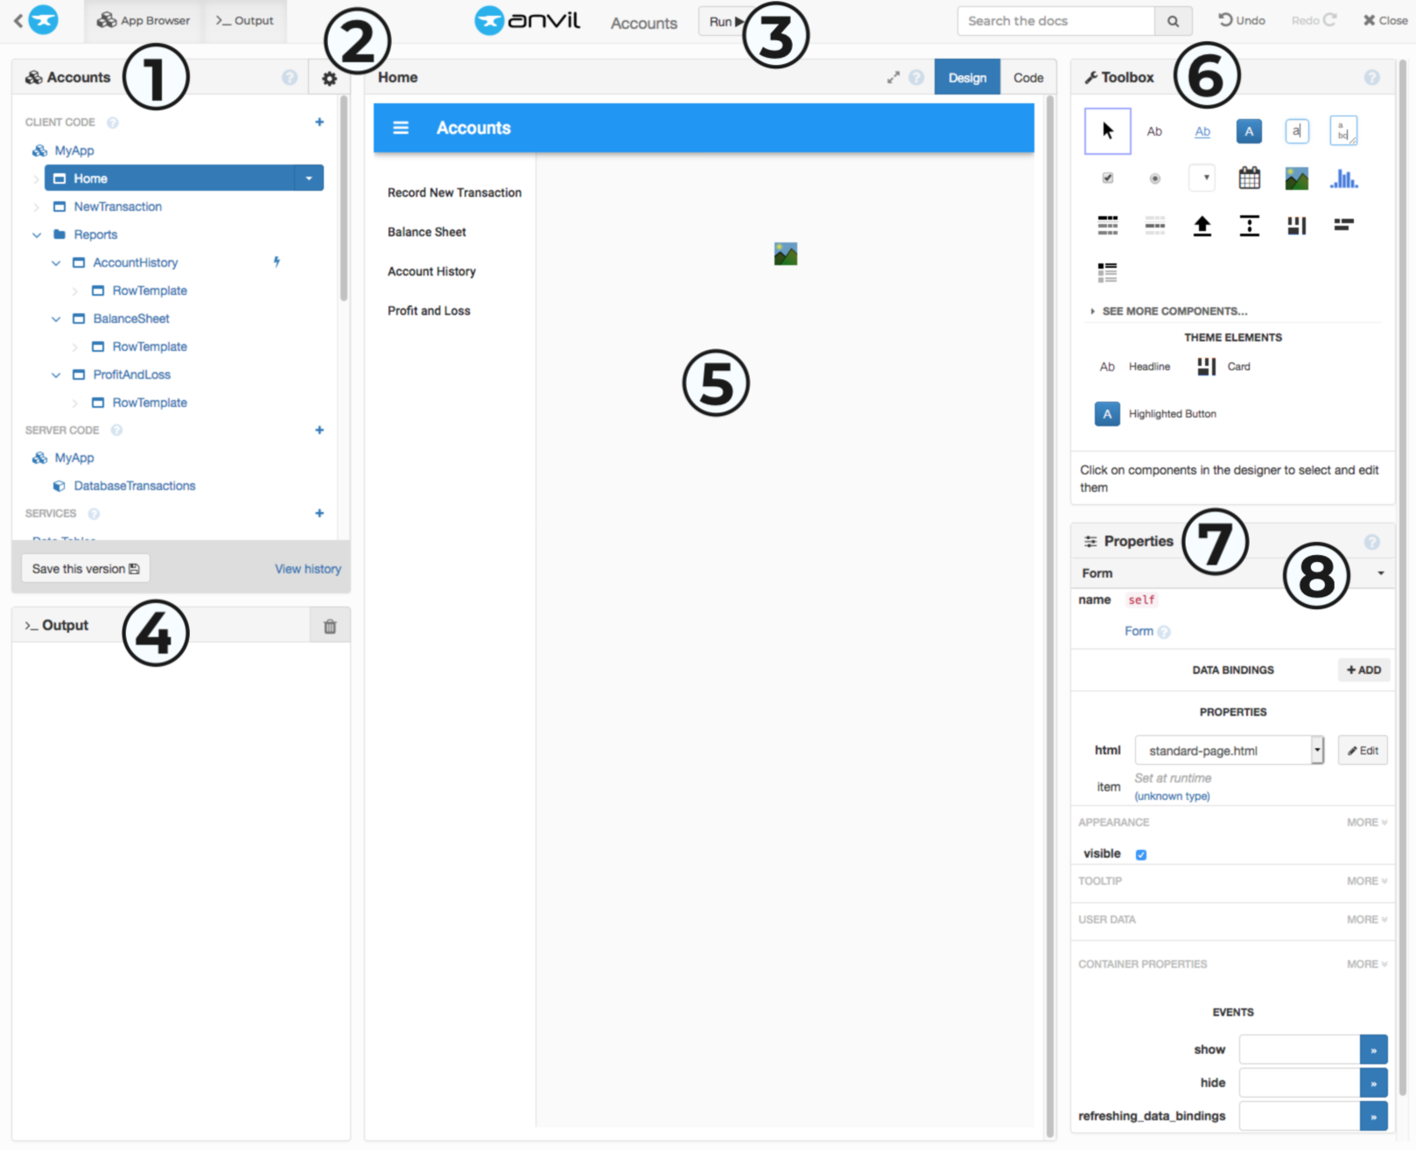Open the App Browser from the top bar
Image resolution: width=1416 pixels, height=1150 pixels.
coord(144,20)
